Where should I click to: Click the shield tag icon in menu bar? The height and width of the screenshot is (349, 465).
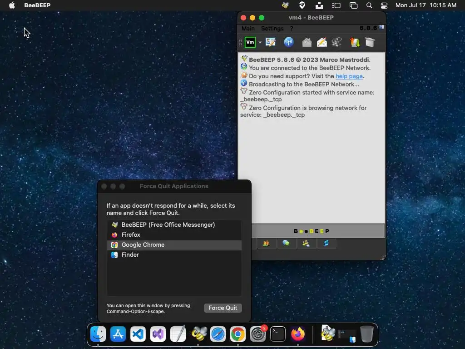[302, 5]
